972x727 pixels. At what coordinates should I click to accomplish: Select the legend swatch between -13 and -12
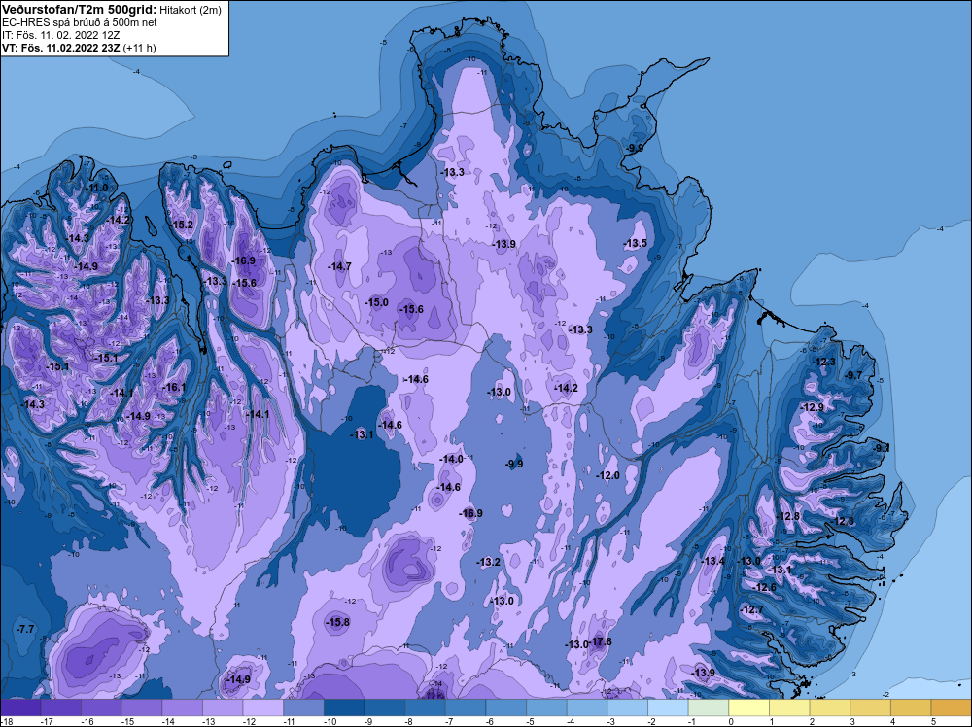pyautogui.click(x=223, y=708)
